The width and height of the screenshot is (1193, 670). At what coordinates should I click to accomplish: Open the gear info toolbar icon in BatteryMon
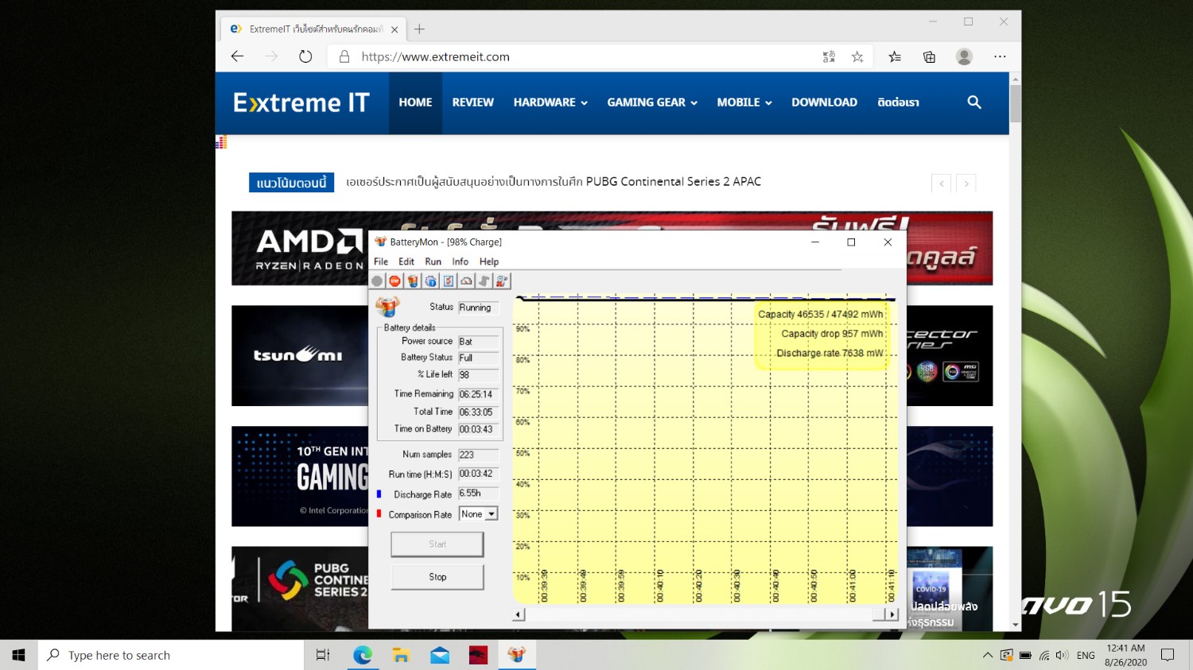[430, 281]
